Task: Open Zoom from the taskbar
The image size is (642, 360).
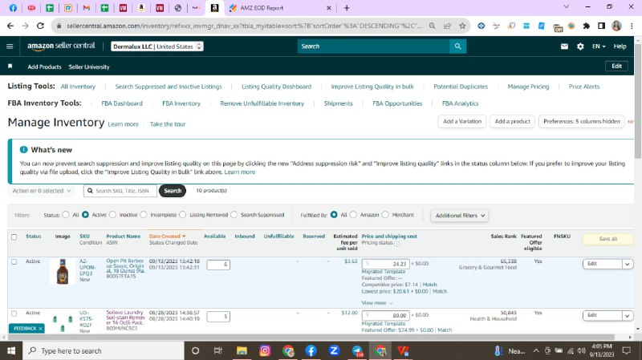Action: [x=334, y=350]
